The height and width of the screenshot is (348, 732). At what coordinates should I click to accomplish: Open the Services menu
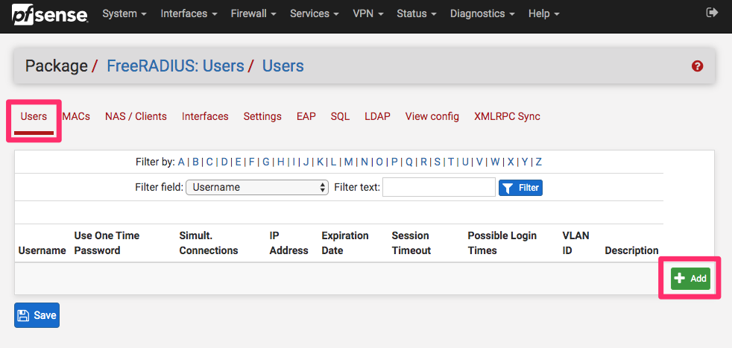315,13
